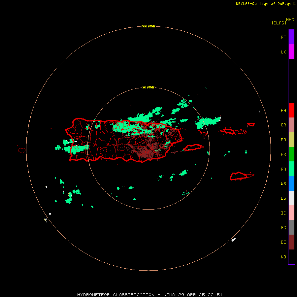297x297 pixels.
Task: Click the HA legend label
Action: pyautogui.click(x=283, y=111)
